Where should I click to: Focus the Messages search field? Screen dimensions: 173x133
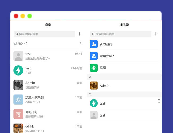tap(44, 34)
